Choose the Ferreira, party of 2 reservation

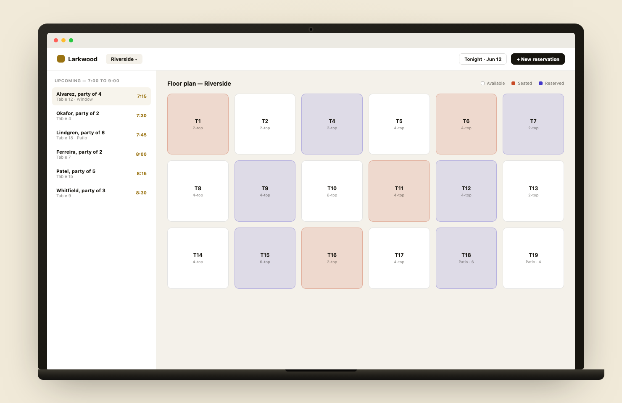pyautogui.click(x=101, y=154)
